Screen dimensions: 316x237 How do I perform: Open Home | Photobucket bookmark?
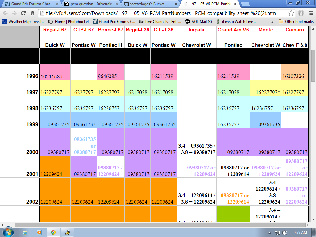tap(69, 22)
